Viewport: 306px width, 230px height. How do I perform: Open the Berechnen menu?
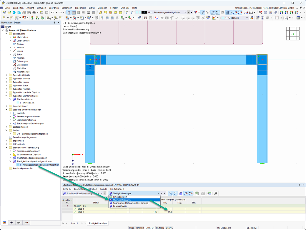point(67,8)
